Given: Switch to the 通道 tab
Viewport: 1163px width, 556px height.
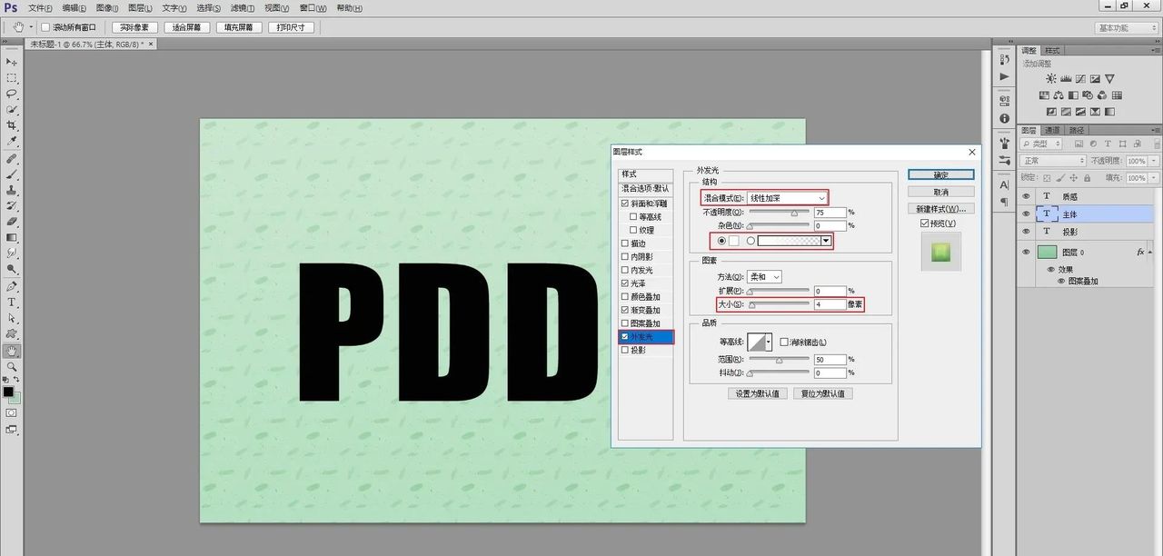Looking at the screenshot, I should [x=1050, y=130].
